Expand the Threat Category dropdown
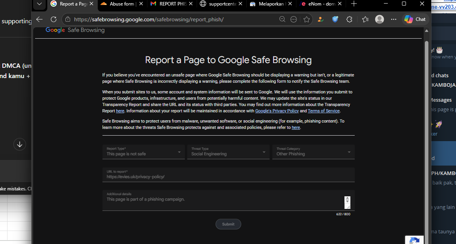Viewport: 456px width, 244px height. (313, 152)
